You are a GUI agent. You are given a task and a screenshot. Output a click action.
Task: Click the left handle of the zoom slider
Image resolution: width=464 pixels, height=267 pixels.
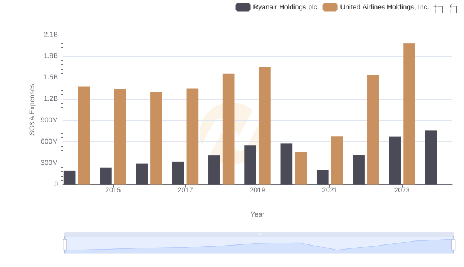coord(65,244)
